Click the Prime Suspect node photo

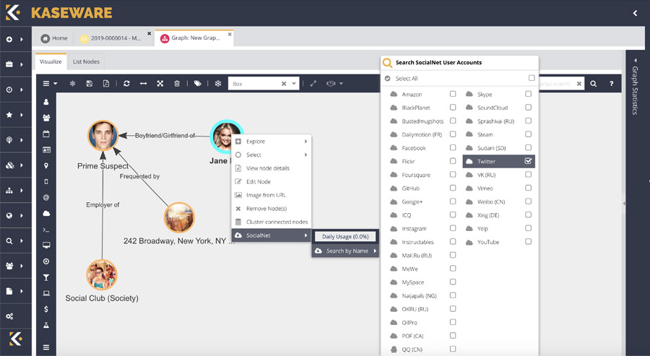click(x=103, y=136)
